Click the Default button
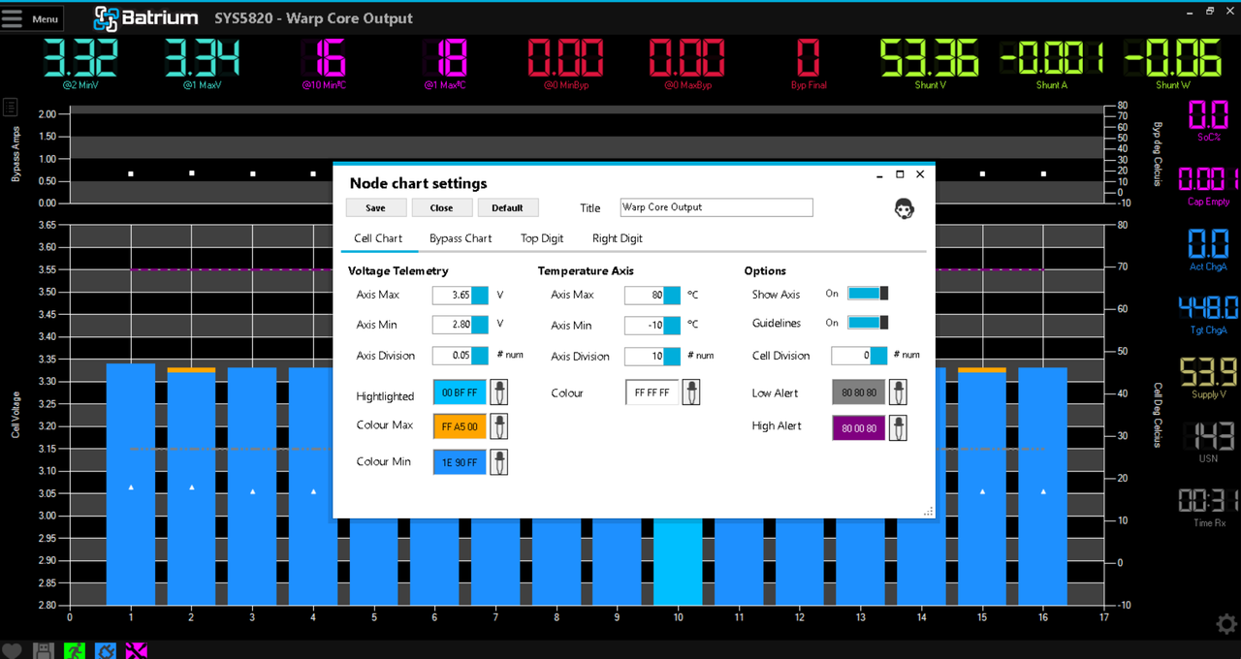The height and width of the screenshot is (659, 1241). coord(507,207)
